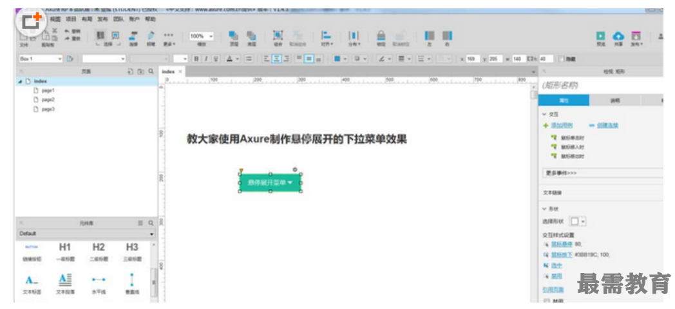Open the font color picker

tap(233, 59)
